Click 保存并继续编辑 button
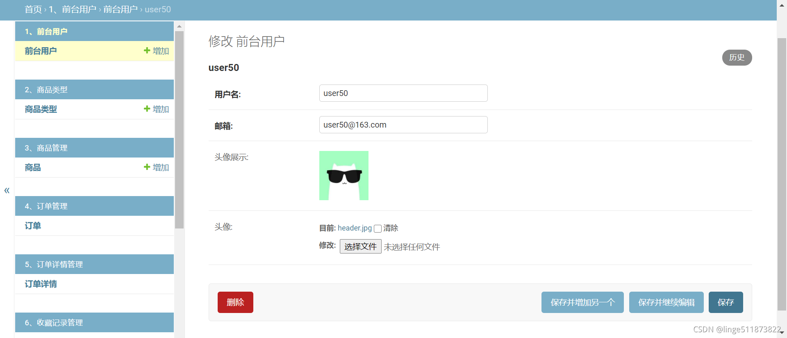 click(x=666, y=302)
